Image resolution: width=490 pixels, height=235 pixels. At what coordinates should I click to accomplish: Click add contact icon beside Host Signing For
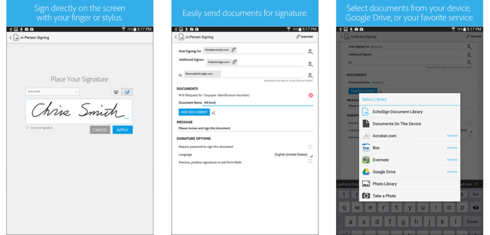click(x=310, y=51)
